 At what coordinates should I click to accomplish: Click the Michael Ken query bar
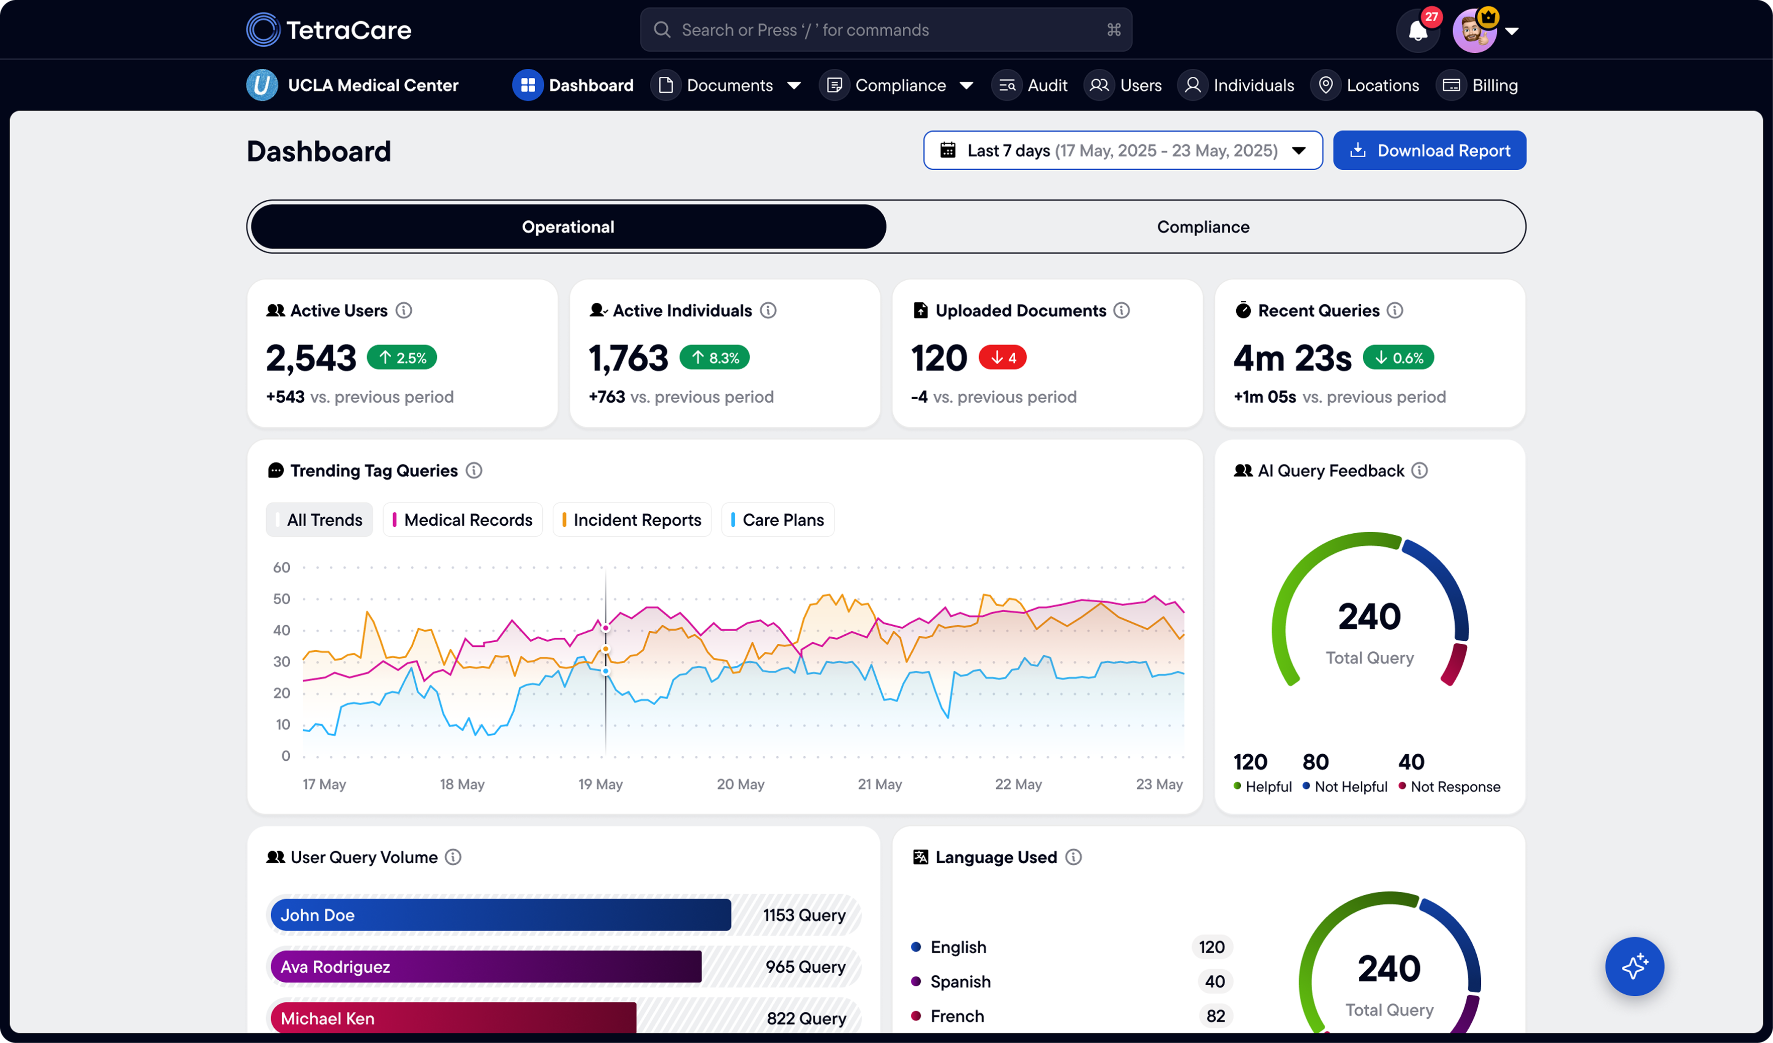coord(453,1018)
